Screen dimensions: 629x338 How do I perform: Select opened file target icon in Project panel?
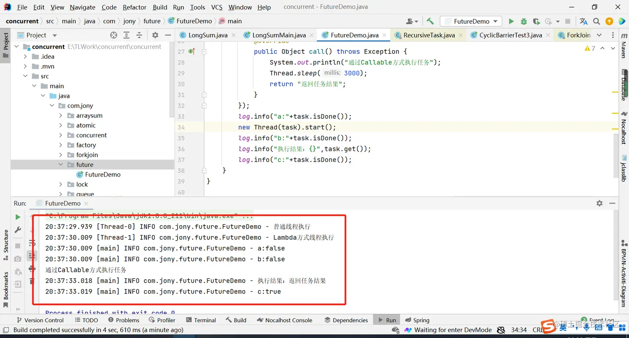114,35
